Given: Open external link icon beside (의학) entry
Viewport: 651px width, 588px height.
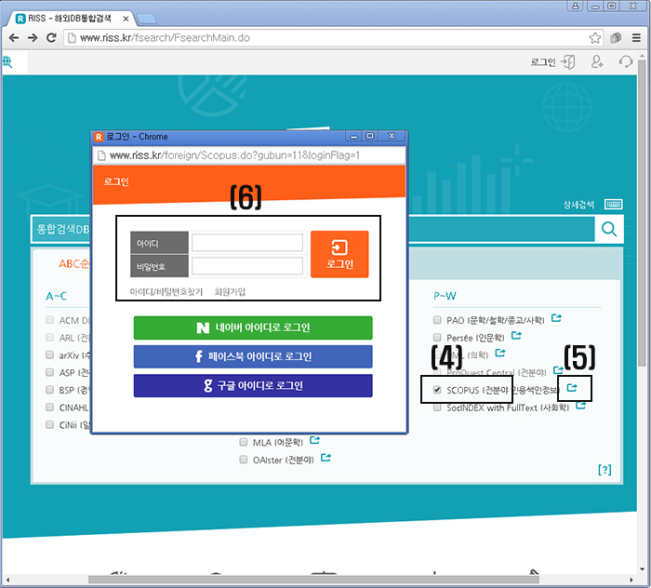Looking at the screenshot, I should pos(500,353).
